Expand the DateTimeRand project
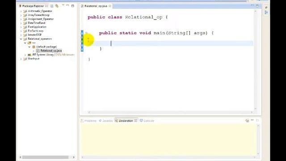 [x=21, y=23]
